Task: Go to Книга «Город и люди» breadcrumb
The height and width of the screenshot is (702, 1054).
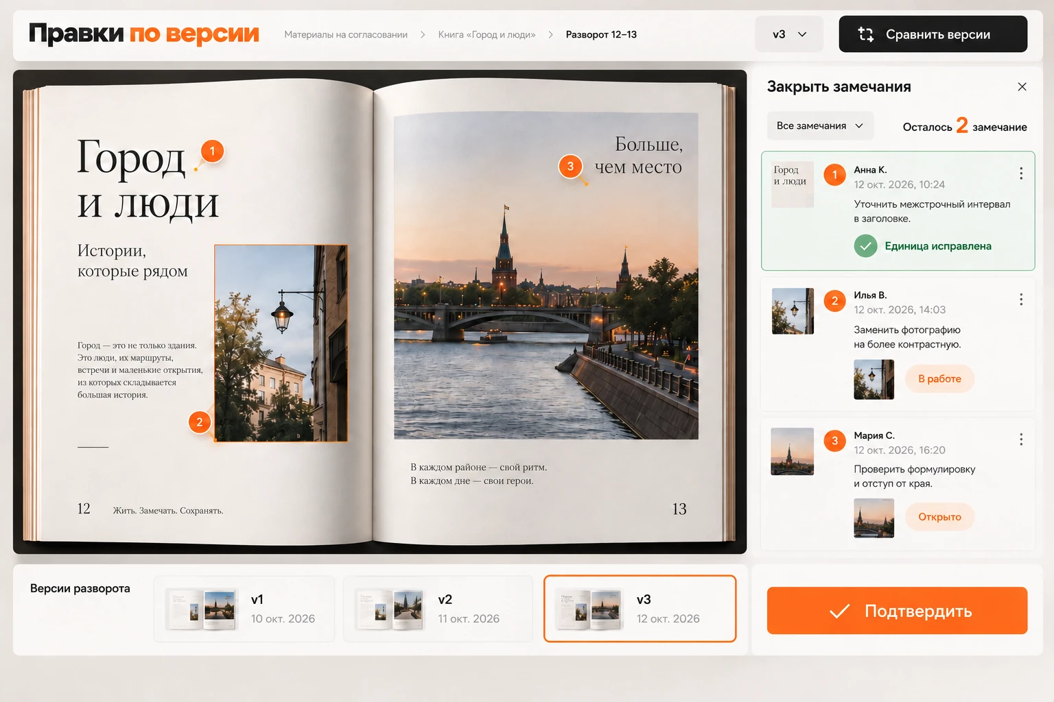Action: (487, 34)
